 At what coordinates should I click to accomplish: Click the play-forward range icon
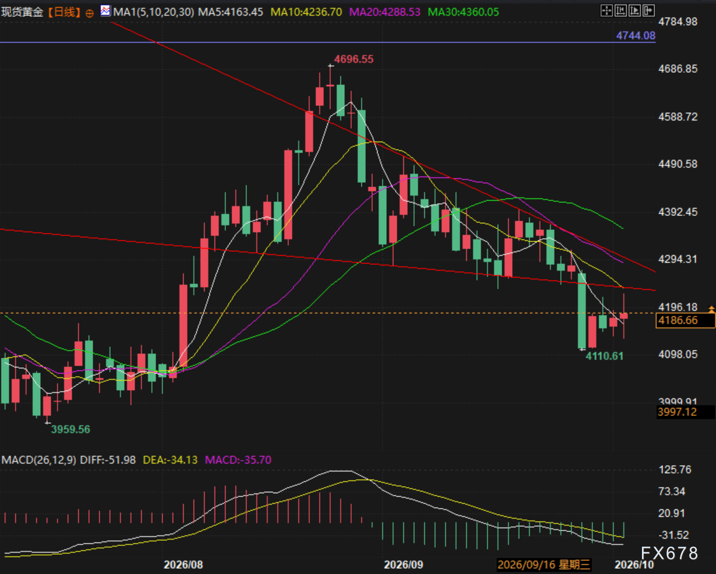[x=635, y=10]
